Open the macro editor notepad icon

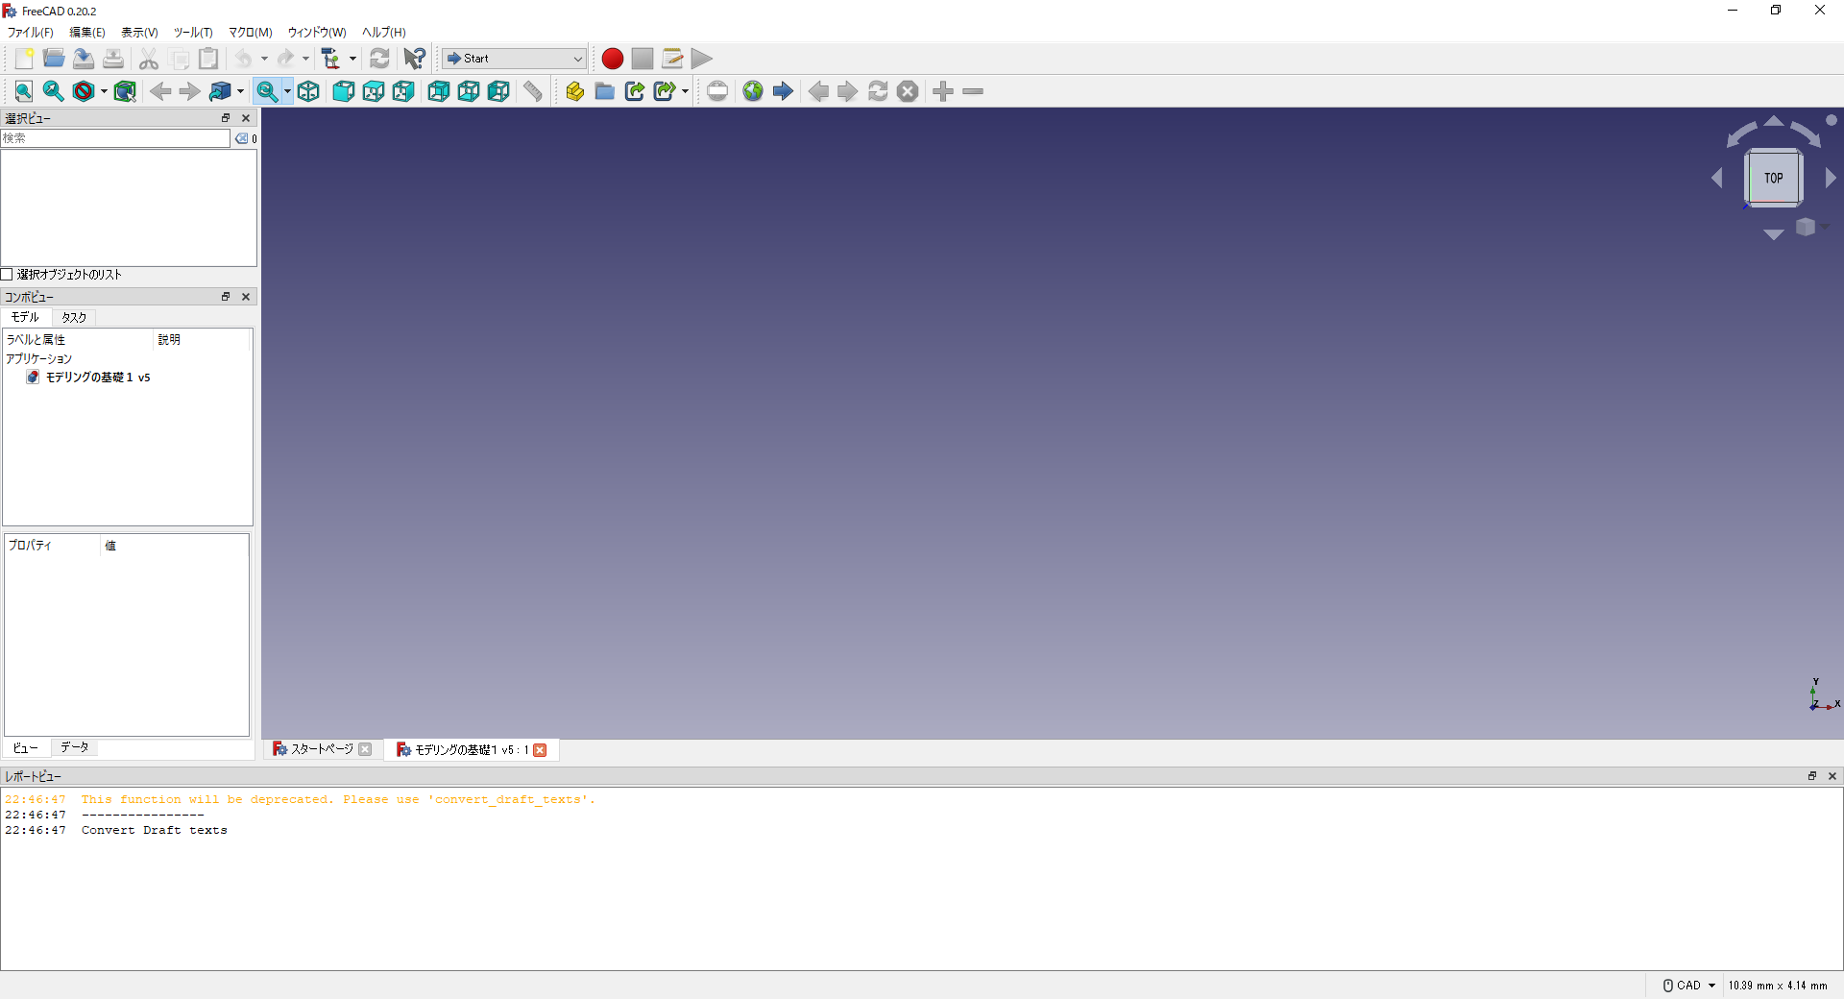[x=672, y=59]
